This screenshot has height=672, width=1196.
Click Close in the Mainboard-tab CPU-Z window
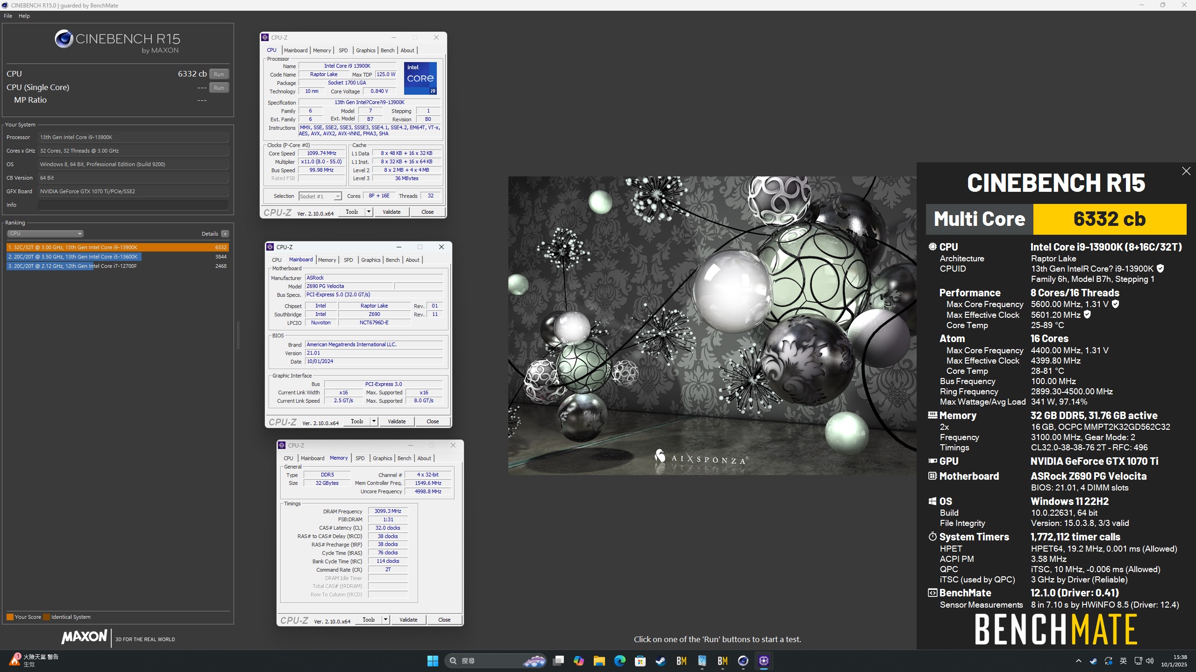[433, 421]
